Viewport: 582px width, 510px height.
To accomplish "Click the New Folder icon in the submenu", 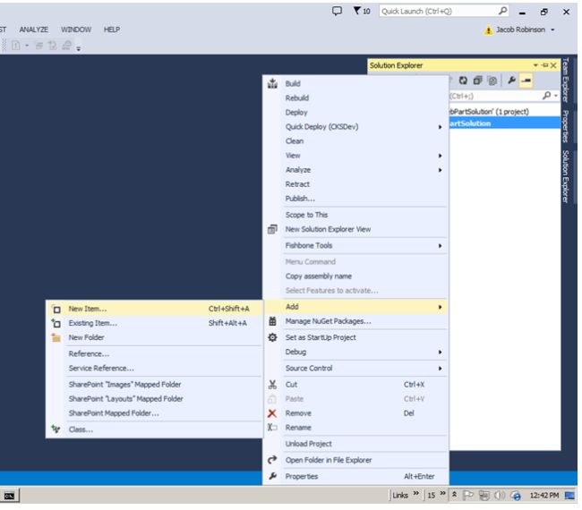I will (56, 338).
